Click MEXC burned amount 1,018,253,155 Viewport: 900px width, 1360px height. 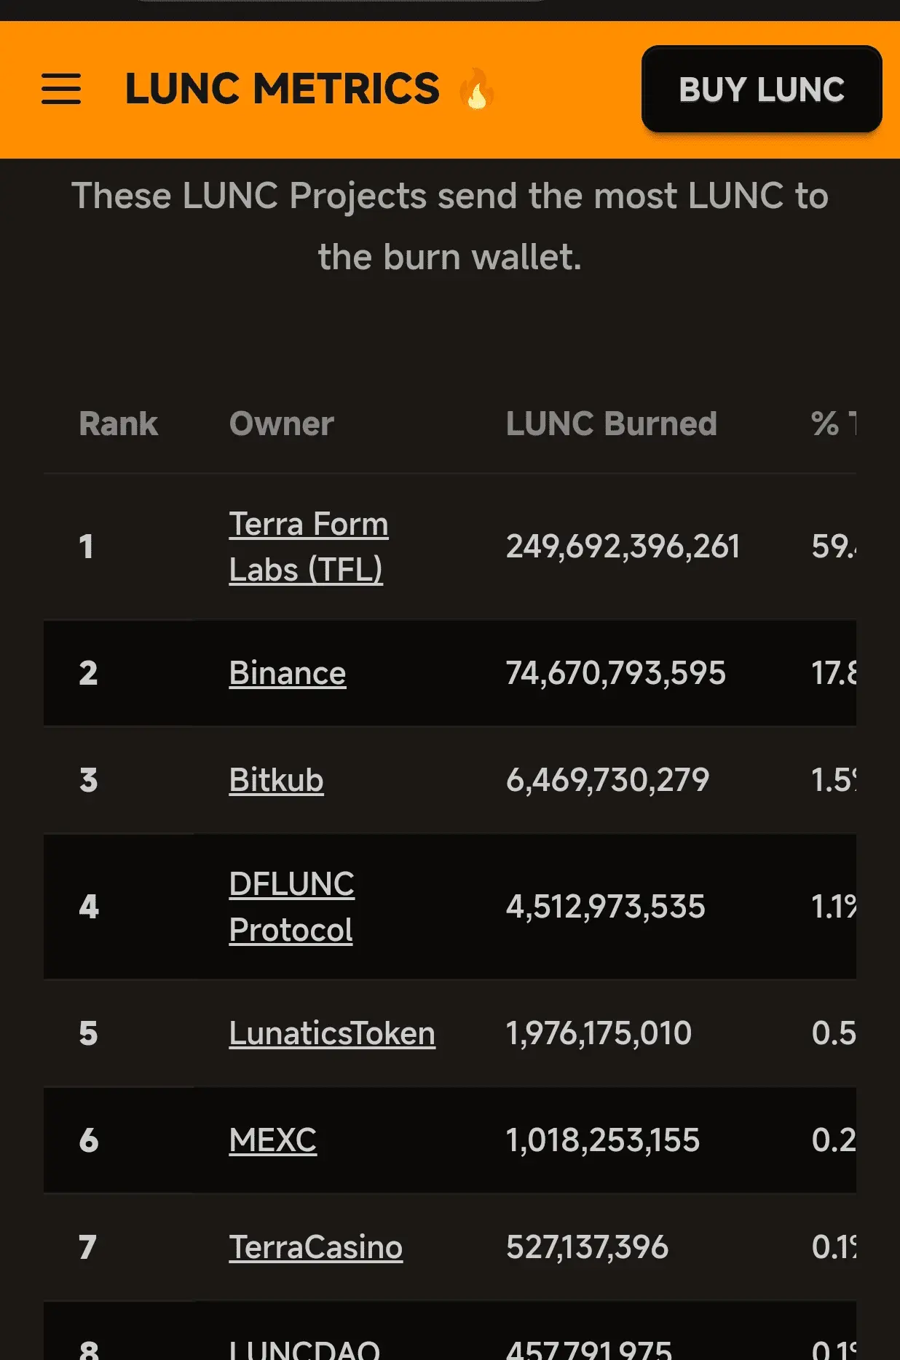pos(603,1140)
